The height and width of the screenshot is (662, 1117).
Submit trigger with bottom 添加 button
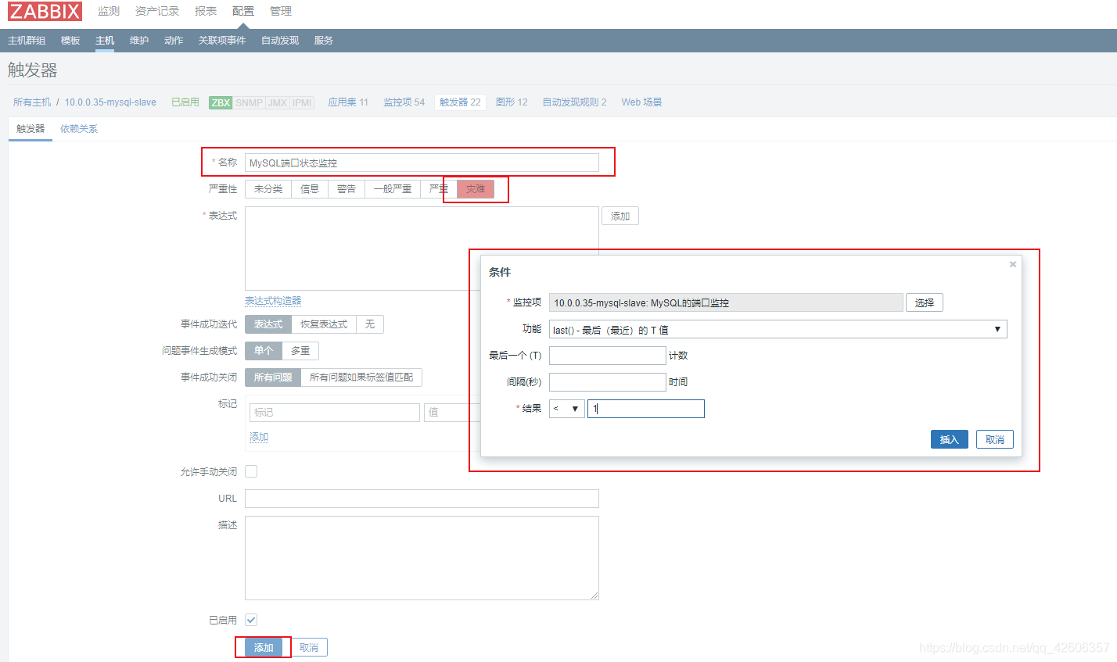(x=264, y=647)
